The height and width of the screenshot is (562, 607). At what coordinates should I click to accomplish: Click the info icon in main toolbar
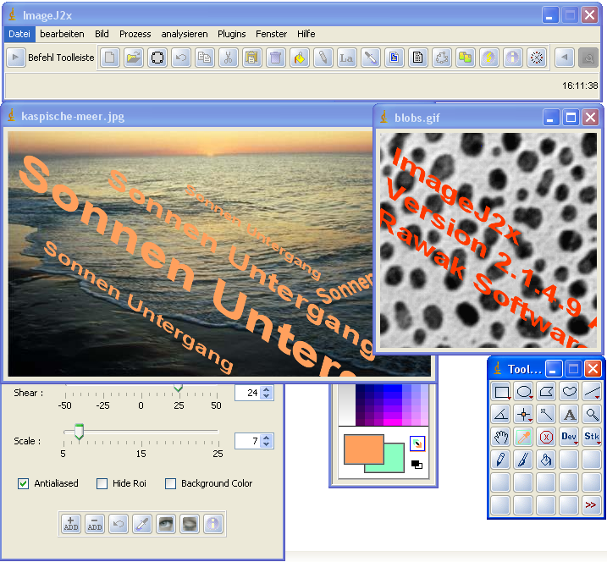pos(512,58)
